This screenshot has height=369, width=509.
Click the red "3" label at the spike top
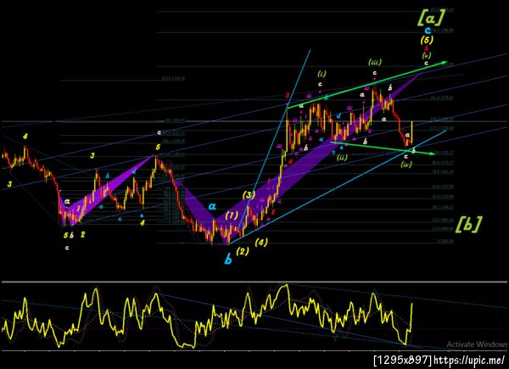point(288,96)
